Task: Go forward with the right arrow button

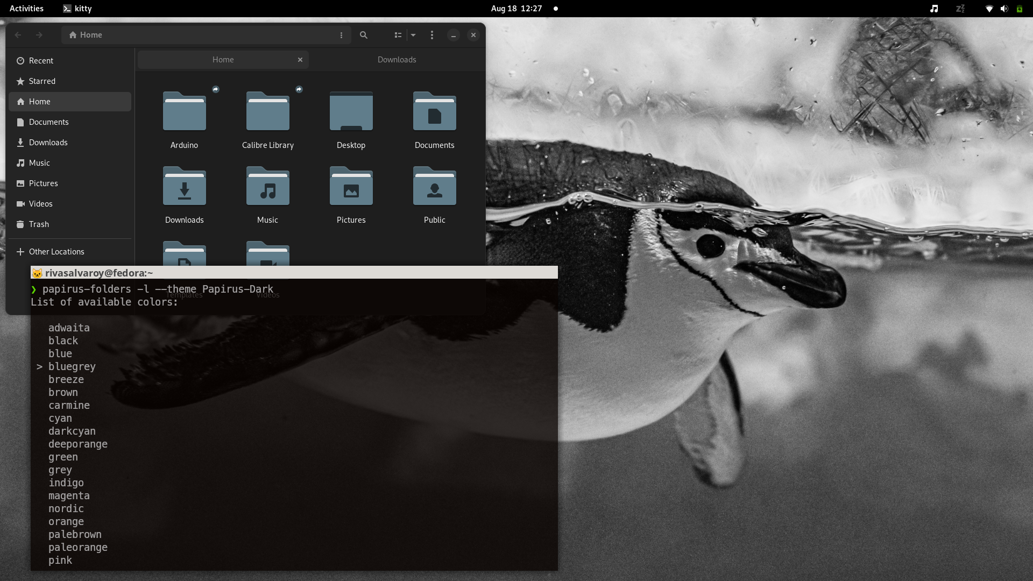Action: 39,35
